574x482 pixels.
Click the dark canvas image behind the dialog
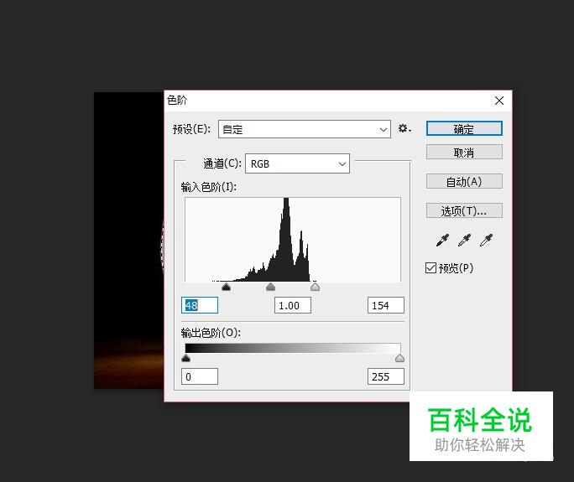pos(129,240)
